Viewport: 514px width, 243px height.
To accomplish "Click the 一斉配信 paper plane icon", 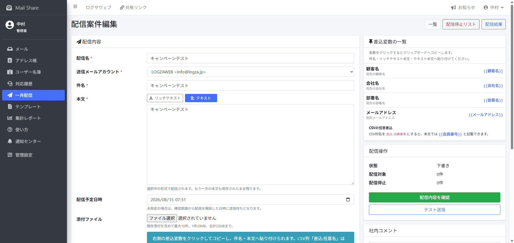I will point(10,95).
